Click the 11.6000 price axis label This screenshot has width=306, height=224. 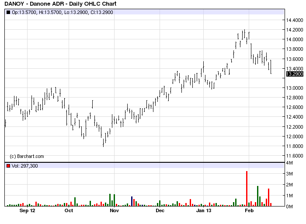[295, 156]
